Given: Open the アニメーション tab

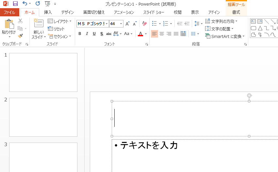Looking at the screenshot, I should click(124, 12).
